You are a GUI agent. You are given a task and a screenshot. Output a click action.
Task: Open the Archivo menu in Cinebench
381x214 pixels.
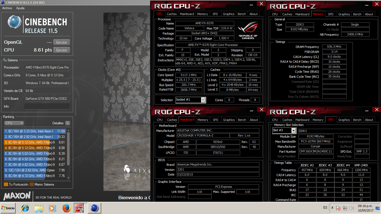tap(7, 8)
